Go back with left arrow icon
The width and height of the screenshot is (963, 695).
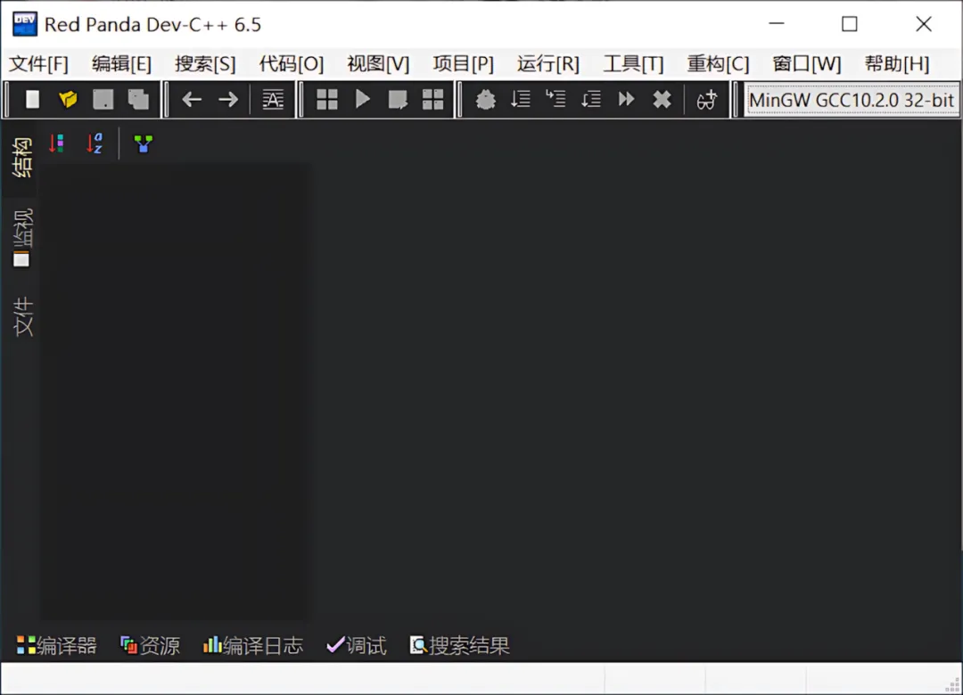tap(193, 100)
